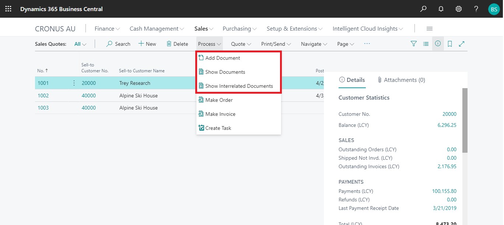Switch to the Attachments (0) tab
This screenshot has width=504, height=225.
401,80
